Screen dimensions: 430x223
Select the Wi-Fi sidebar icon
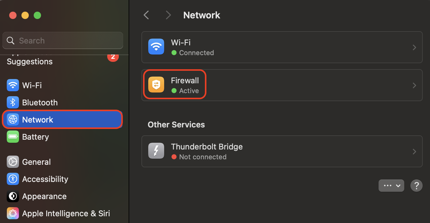(x=13, y=85)
